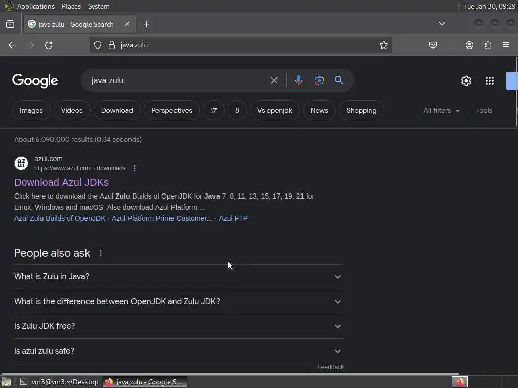The width and height of the screenshot is (518, 388).
Task: Click the azul.com downloads URL
Action: [80, 168]
